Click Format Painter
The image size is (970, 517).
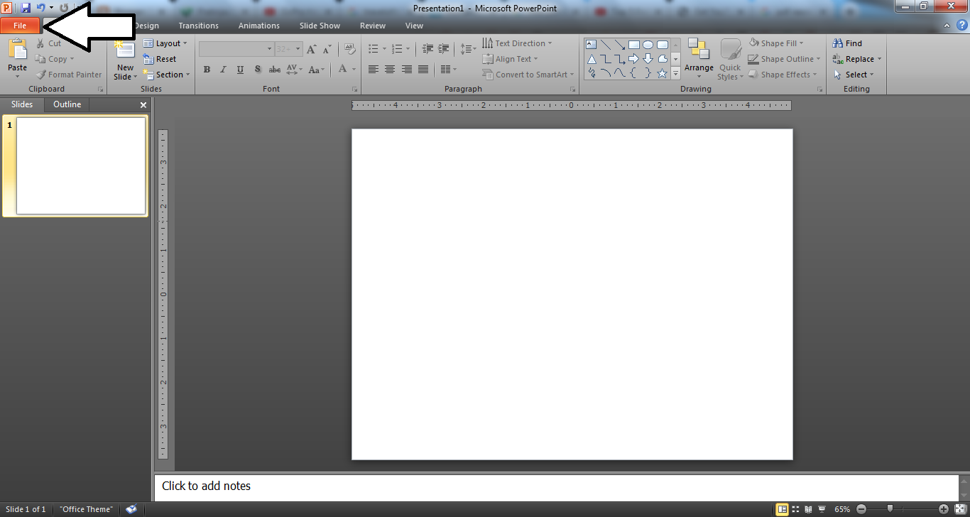pyautogui.click(x=69, y=75)
